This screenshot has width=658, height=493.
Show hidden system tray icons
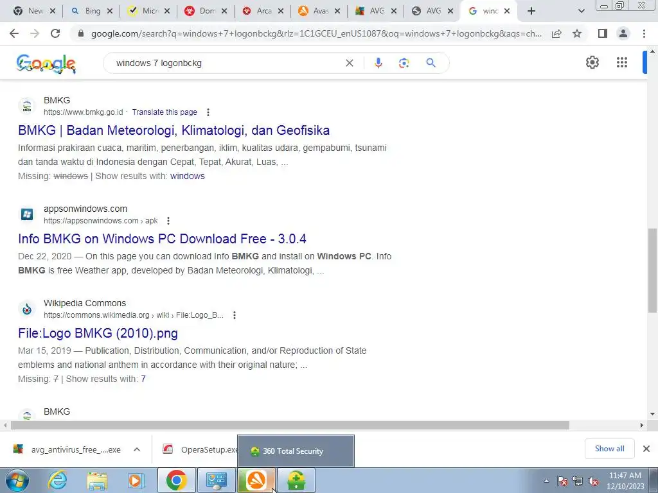(546, 481)
